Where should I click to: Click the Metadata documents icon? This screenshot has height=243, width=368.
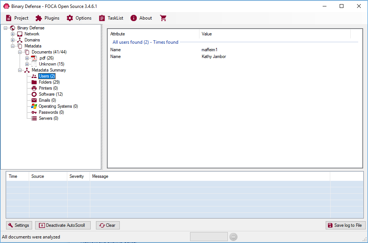pos(20,46)
